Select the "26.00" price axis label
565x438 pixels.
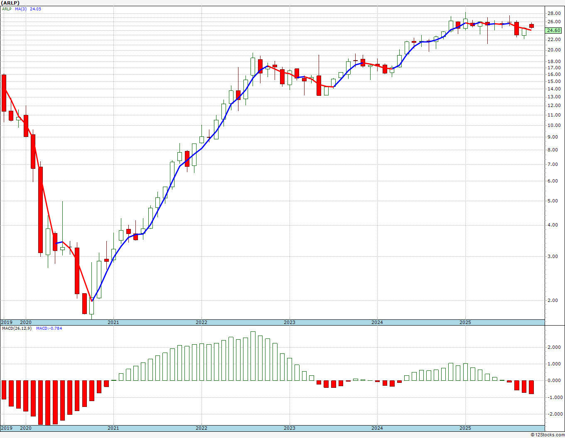[x=554, y=22]
